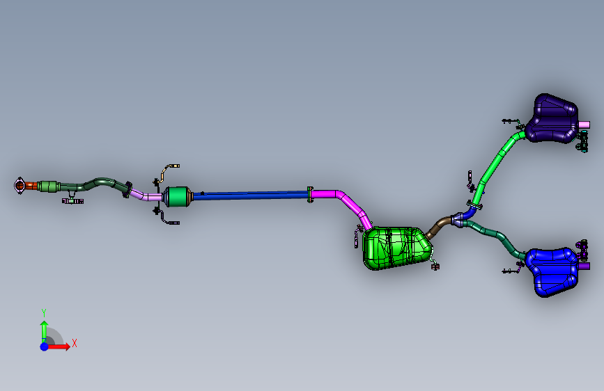
Task: Click the green Y axis arrow of triad
Action: (44, 332)
